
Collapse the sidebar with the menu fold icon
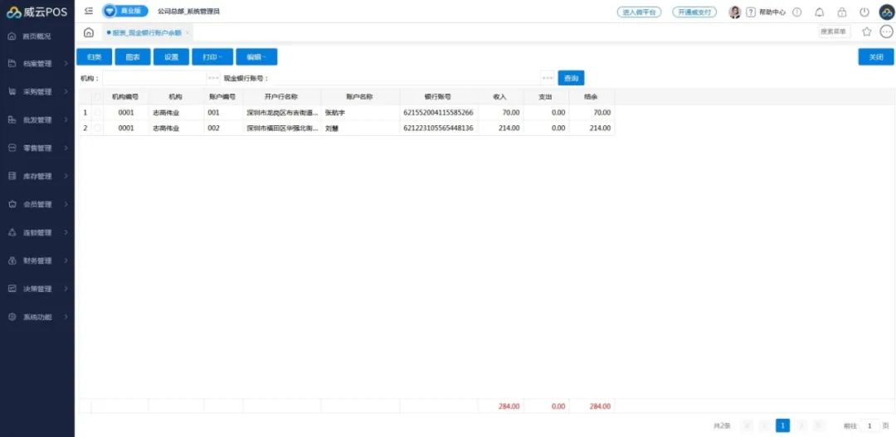coord(89,11)
